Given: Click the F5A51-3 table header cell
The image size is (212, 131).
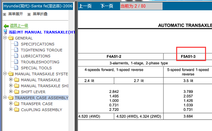Looking at the screenshot, I should click(x=188, y=56).
